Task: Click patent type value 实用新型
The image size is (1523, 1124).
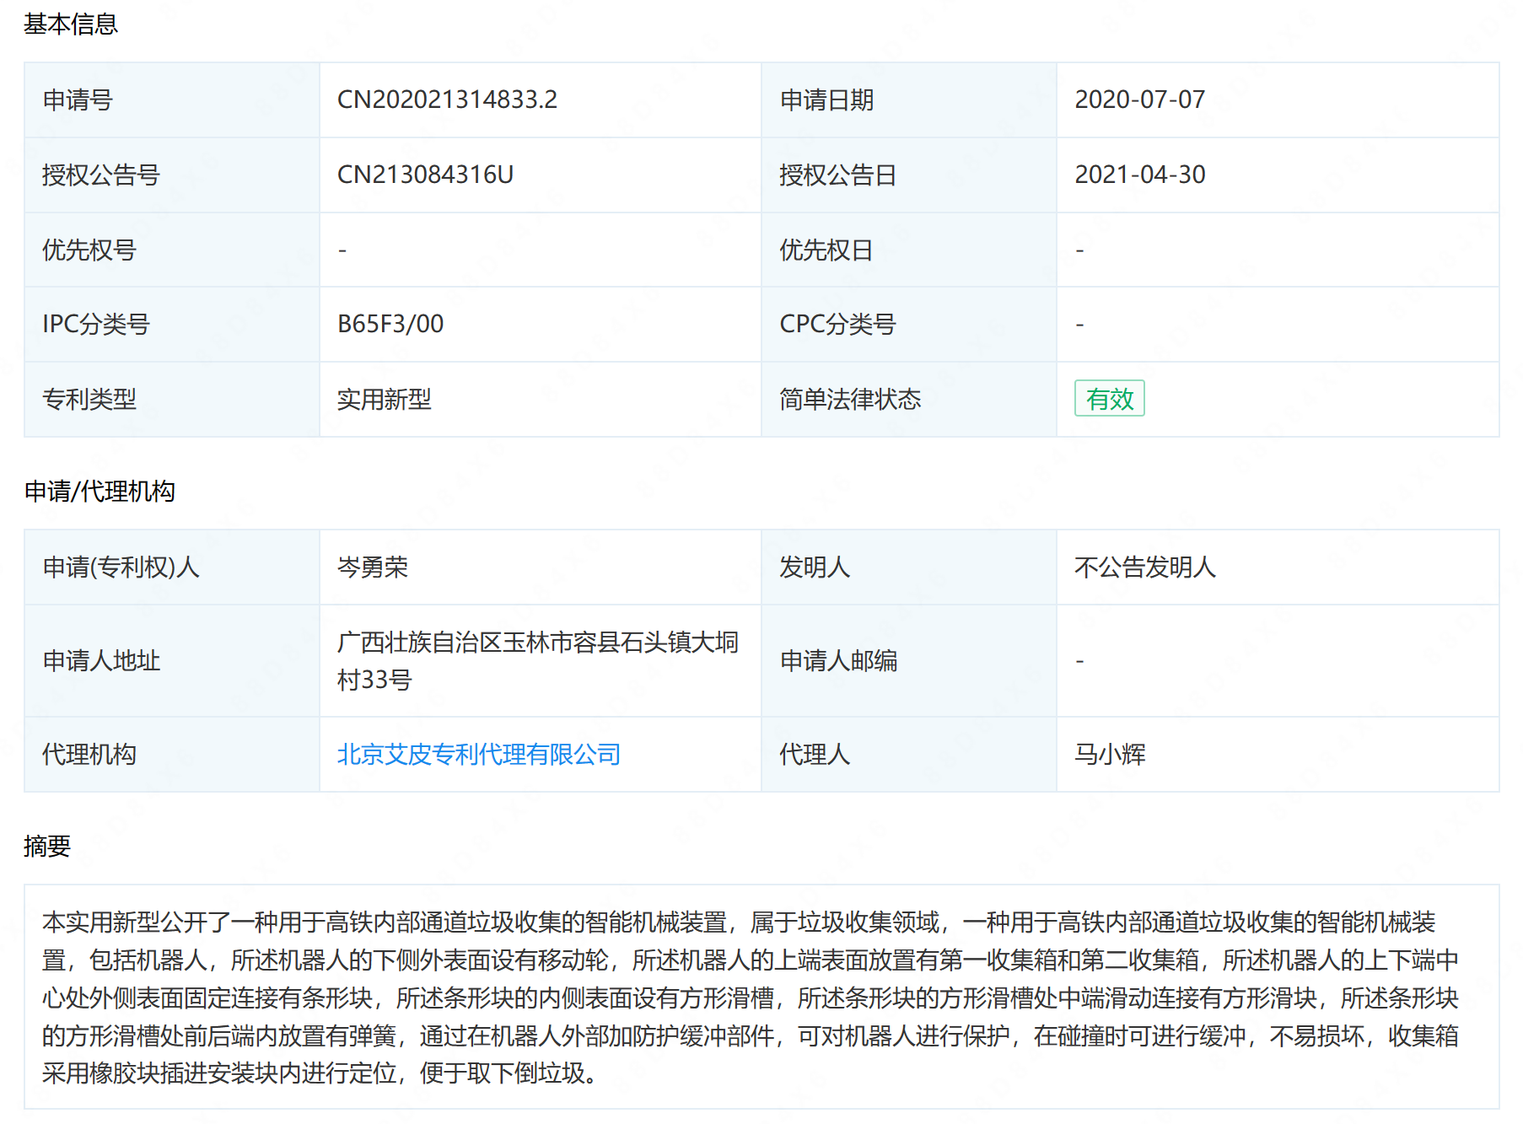Action: [385, 399]
